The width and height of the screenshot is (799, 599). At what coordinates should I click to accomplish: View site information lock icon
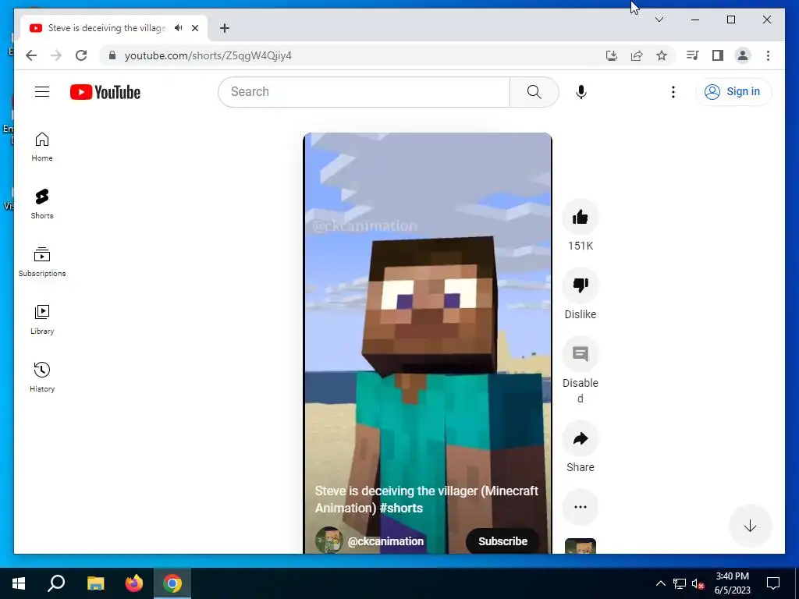(112, 55)
